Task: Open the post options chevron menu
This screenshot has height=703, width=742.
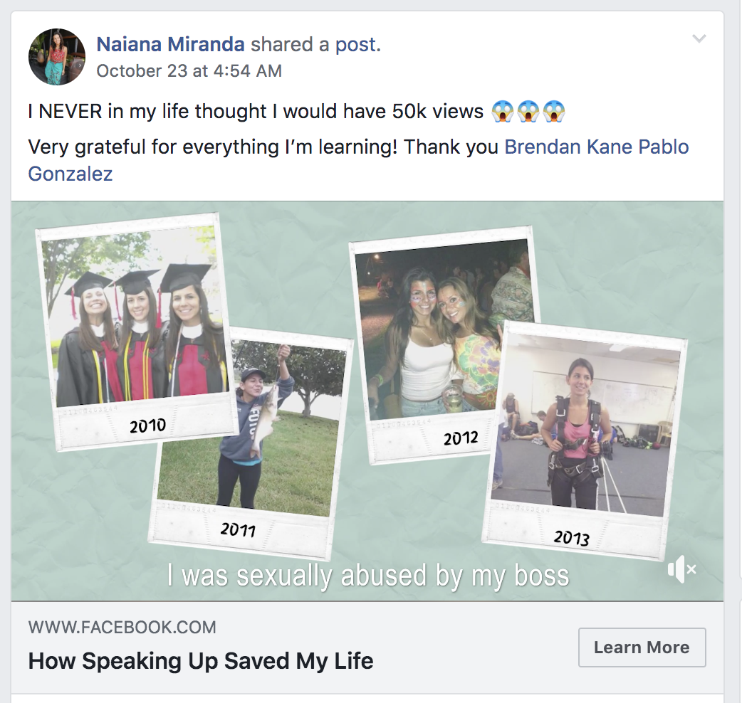Action: 699,39
